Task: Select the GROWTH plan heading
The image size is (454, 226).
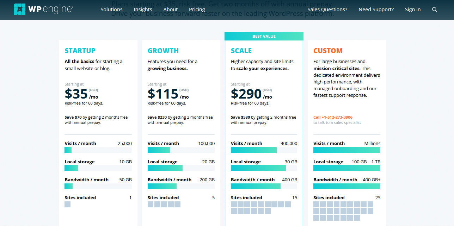Action: tap(163, 51)
